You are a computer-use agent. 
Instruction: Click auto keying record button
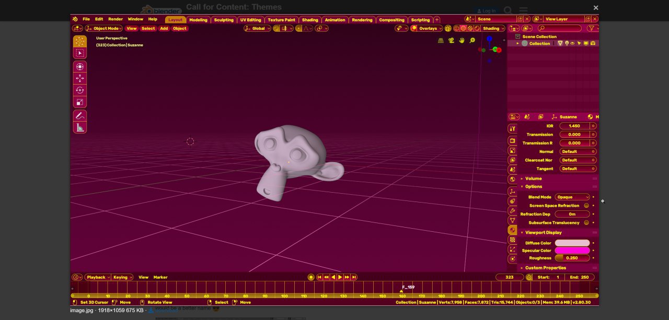(311, 277)
